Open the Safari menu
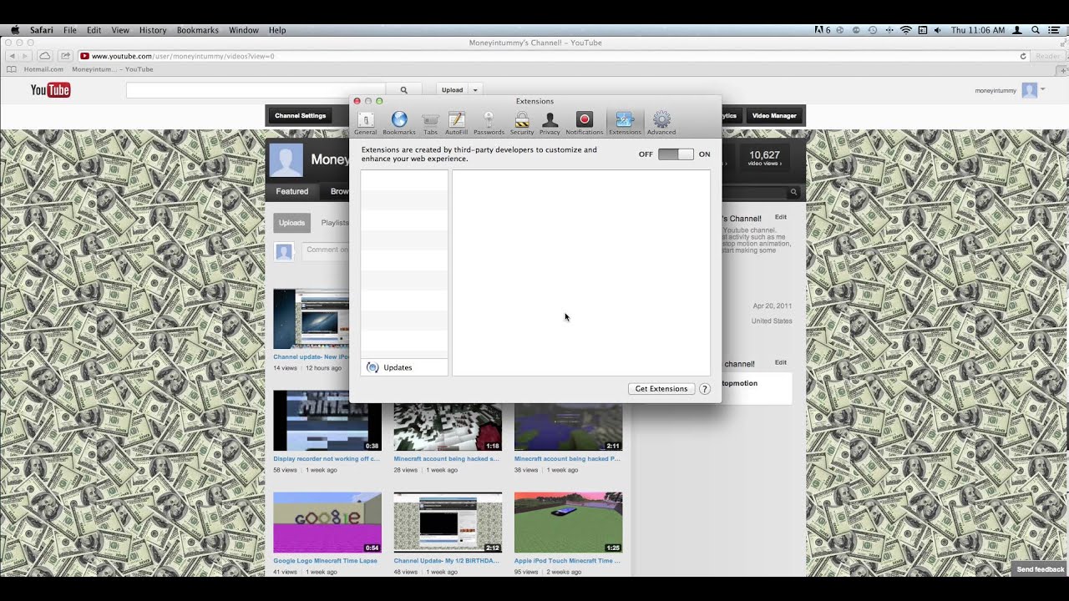This screenshot has height=601, width=1069. [42, 30]
